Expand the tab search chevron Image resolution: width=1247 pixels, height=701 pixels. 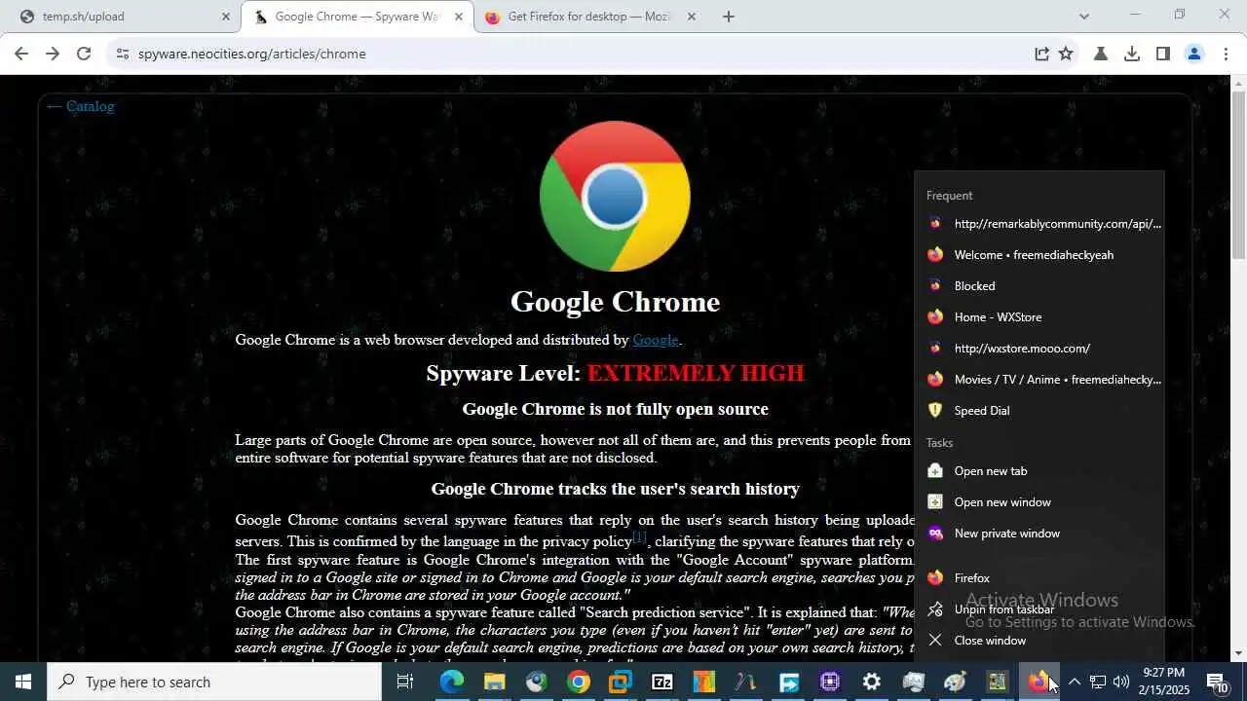click(x=1084, y=17)
